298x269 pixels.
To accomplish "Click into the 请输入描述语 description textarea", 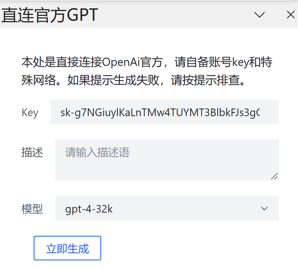I will (167, 160).
